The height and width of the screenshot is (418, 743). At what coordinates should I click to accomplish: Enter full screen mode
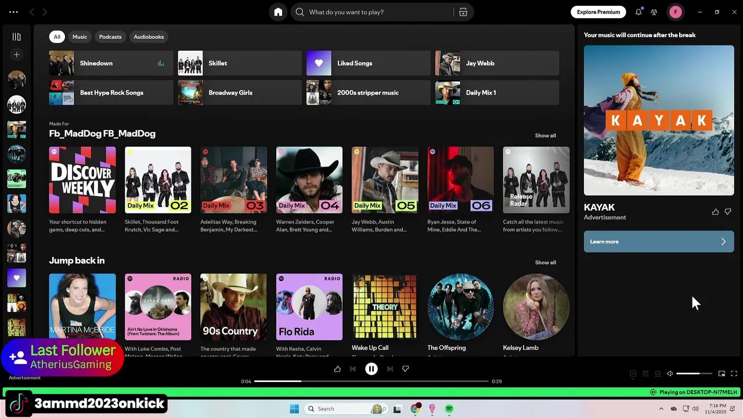734,374
